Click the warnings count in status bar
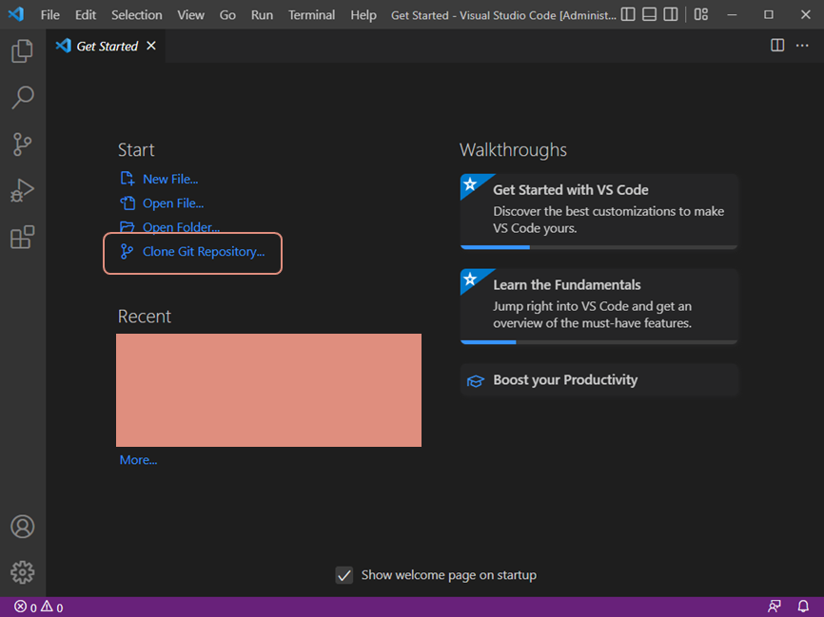The image size is (824, 617). (x=52, y=607)
